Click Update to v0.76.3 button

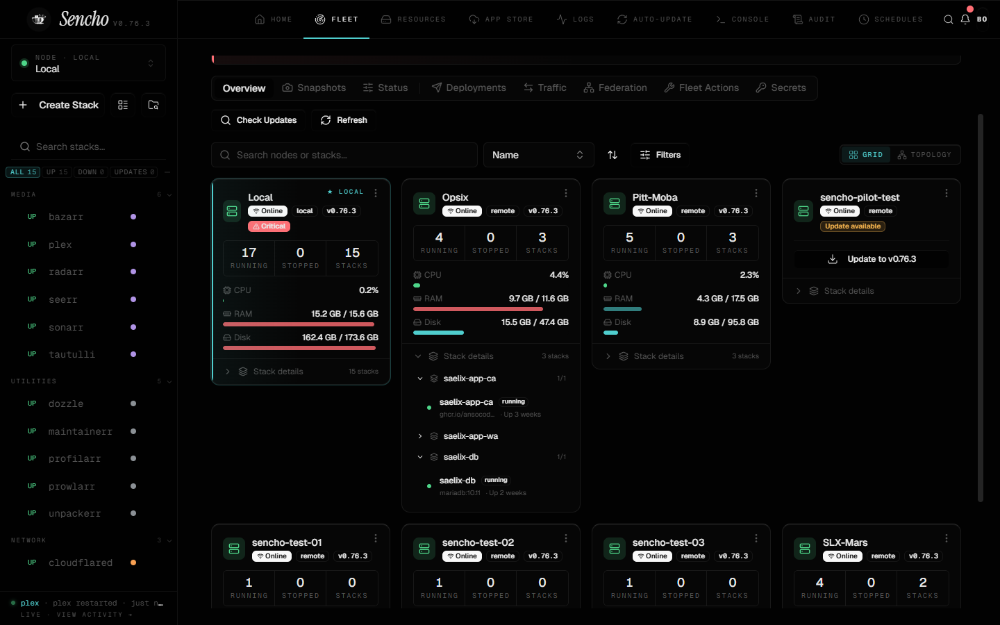tap(872, 259)
